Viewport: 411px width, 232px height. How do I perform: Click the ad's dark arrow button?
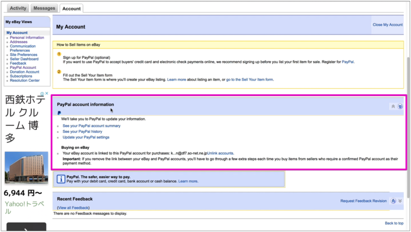(26, 227)
